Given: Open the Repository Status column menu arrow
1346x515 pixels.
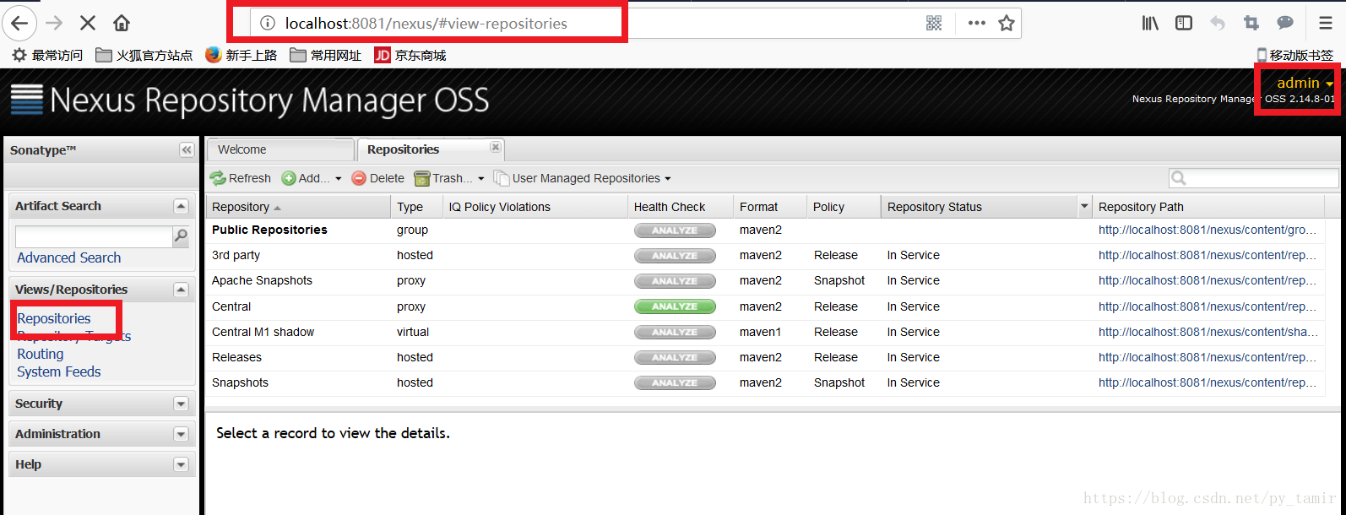Looking at the screenshot, I should click(x=1084, y=207).
